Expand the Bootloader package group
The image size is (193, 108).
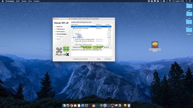pos(72,30)
